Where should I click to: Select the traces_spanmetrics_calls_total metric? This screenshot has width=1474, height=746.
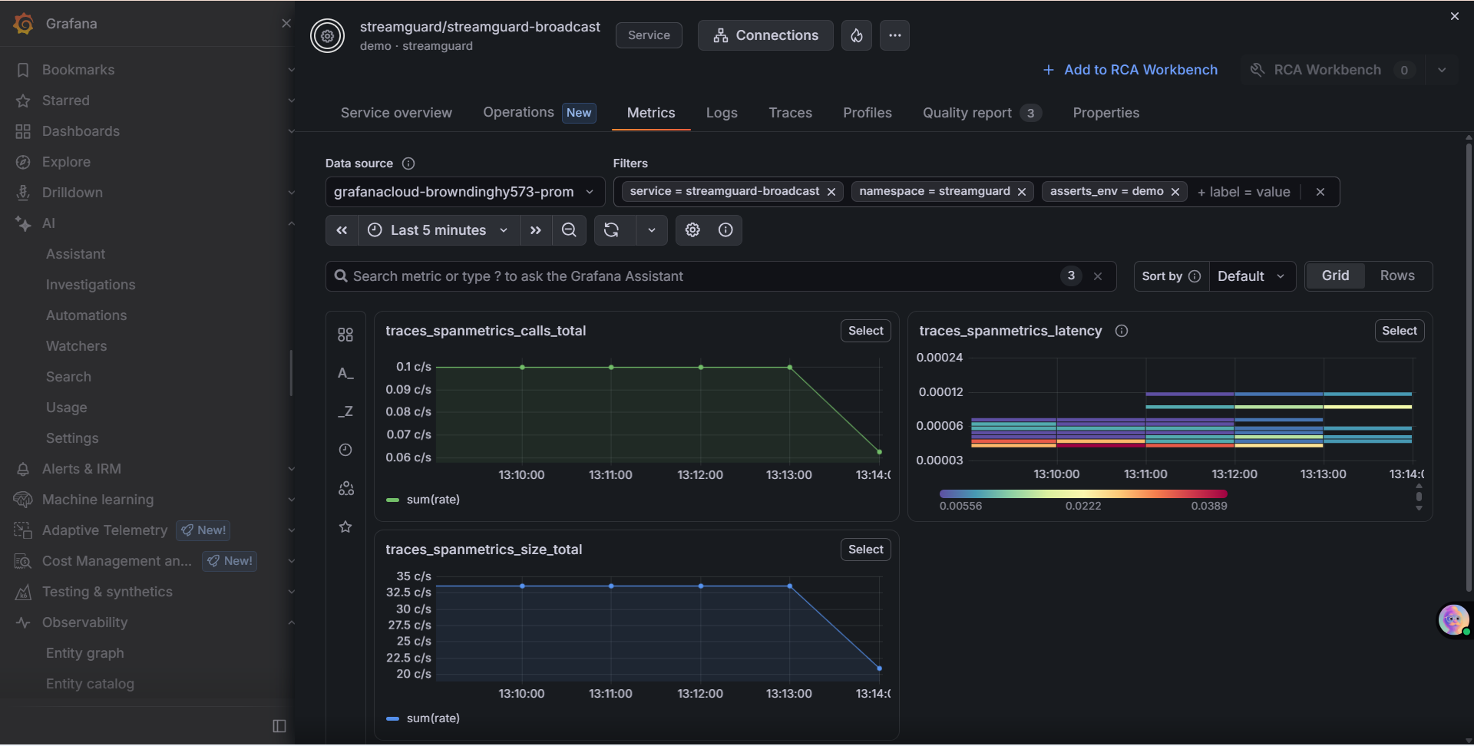coord(865,331)
